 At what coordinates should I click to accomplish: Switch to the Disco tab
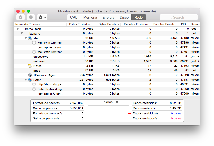tap(124, 17)
